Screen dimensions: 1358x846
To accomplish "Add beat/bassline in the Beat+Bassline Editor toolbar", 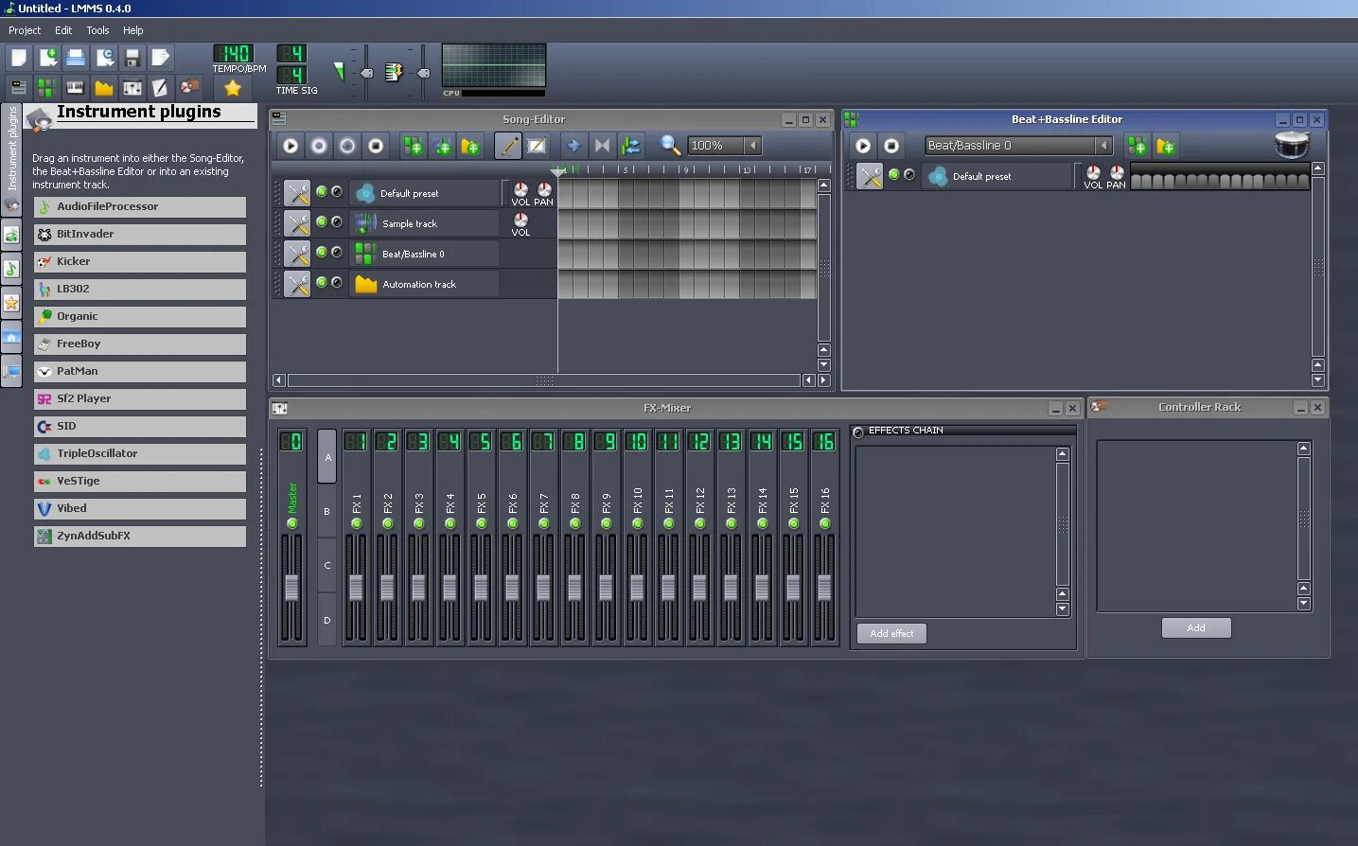I will click(x=1138, y=146).
